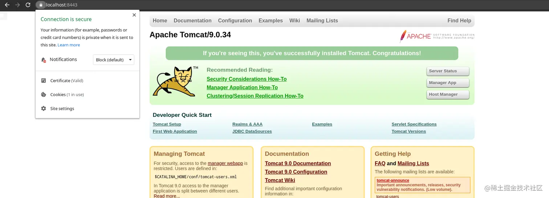
Task: Open First Web Application link
Action: point(175,131)
